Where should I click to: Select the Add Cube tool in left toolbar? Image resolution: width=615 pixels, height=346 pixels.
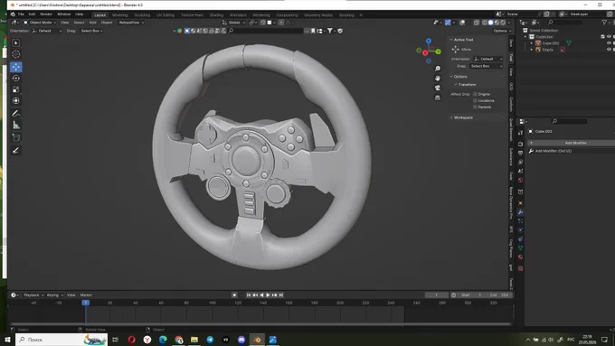(16, 137)
